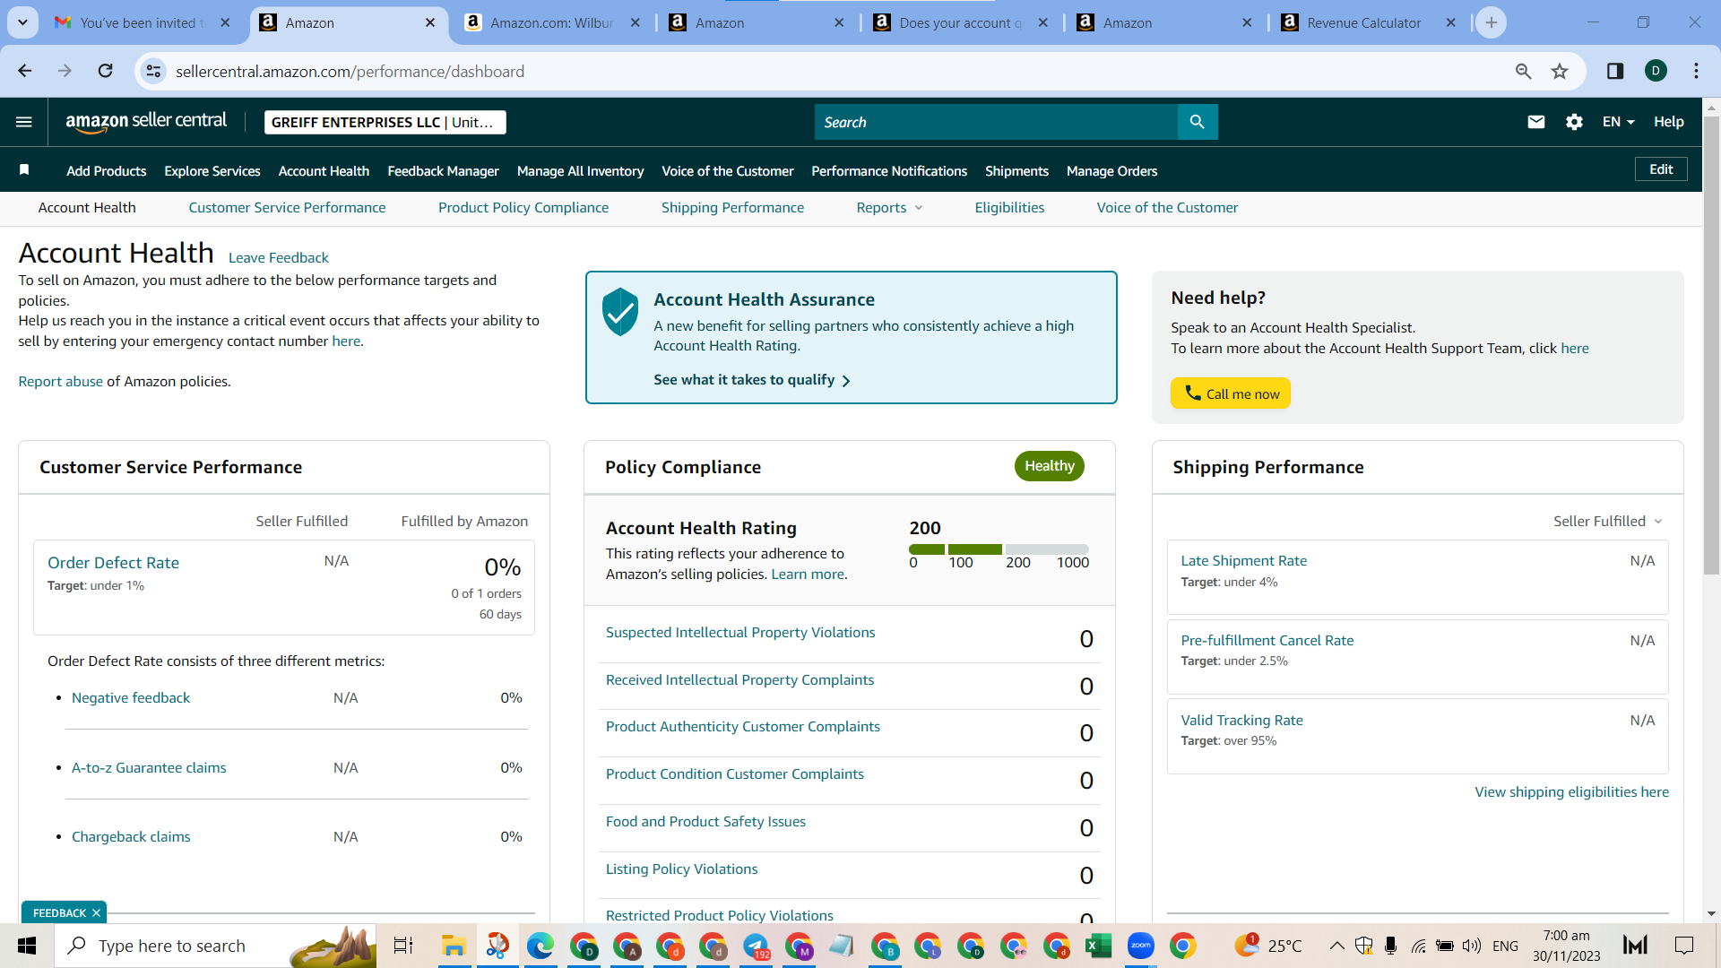Open Microsoft Edge from the taskbar

click(541, 946)
